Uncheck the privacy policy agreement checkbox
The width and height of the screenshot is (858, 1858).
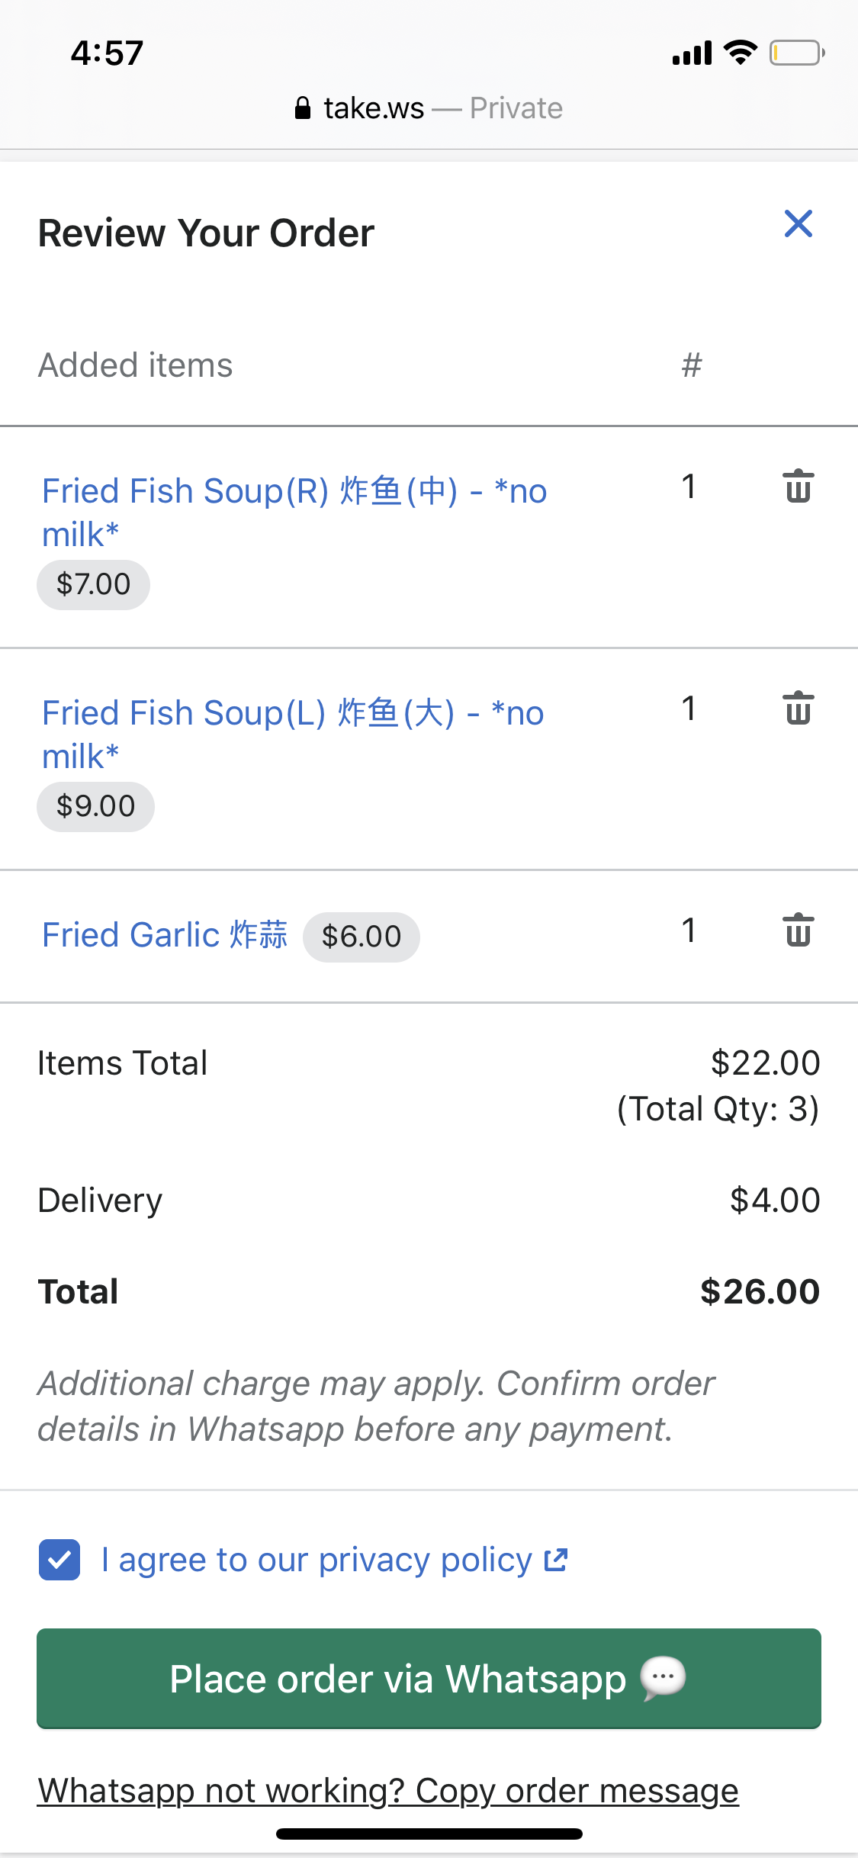point(59,1560)
